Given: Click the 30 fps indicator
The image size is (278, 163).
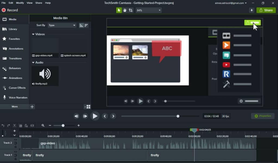Looking at the screenshot, I should coord(226,116).
